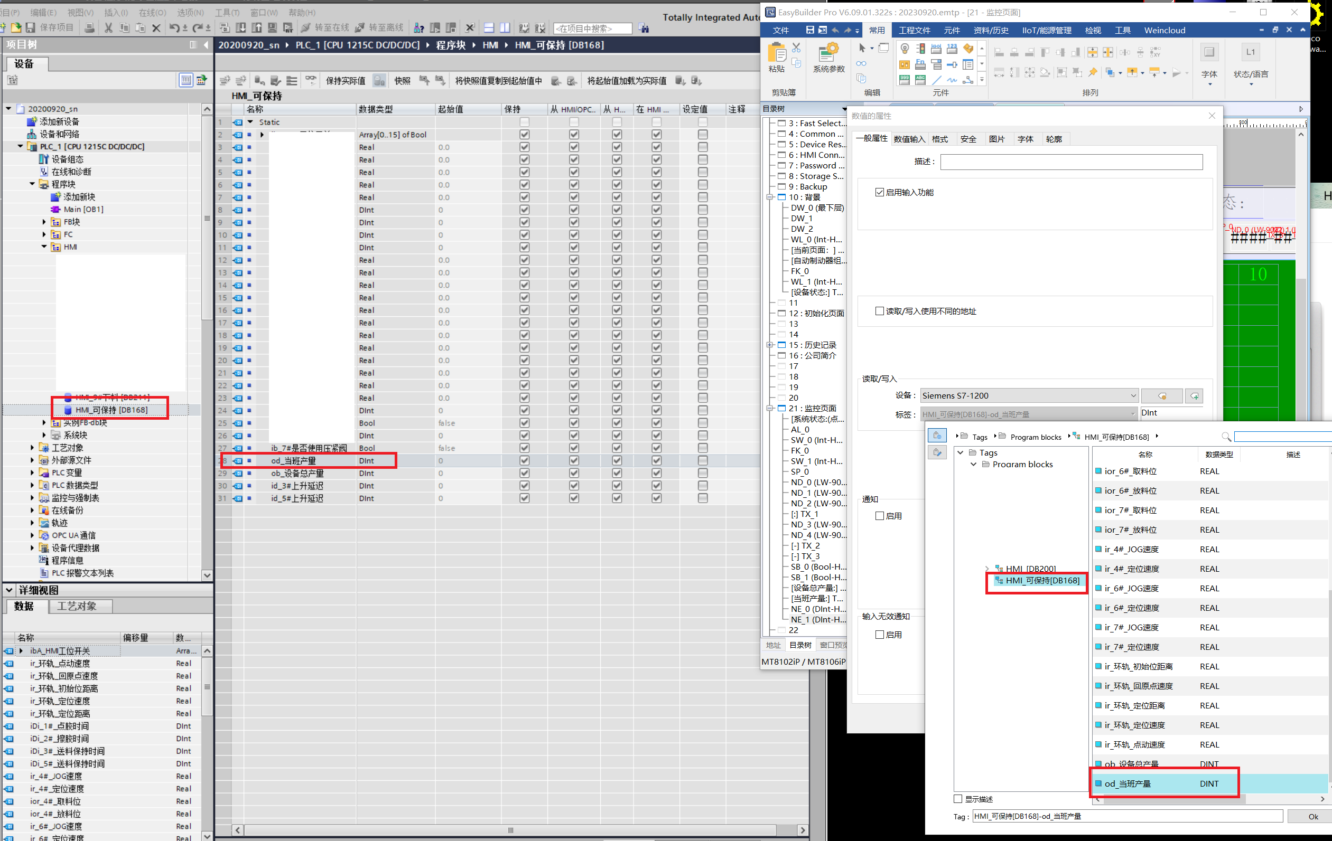
Task: Switch to the 数值输入 tab
Action: [x=909, y=139]
